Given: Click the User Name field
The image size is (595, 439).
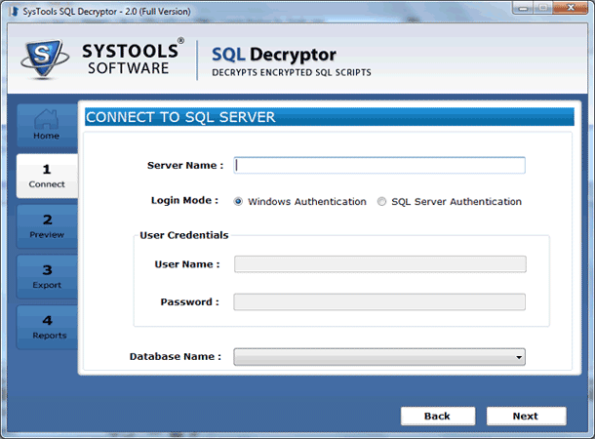Looking at the screenshot, I should 379,264.
